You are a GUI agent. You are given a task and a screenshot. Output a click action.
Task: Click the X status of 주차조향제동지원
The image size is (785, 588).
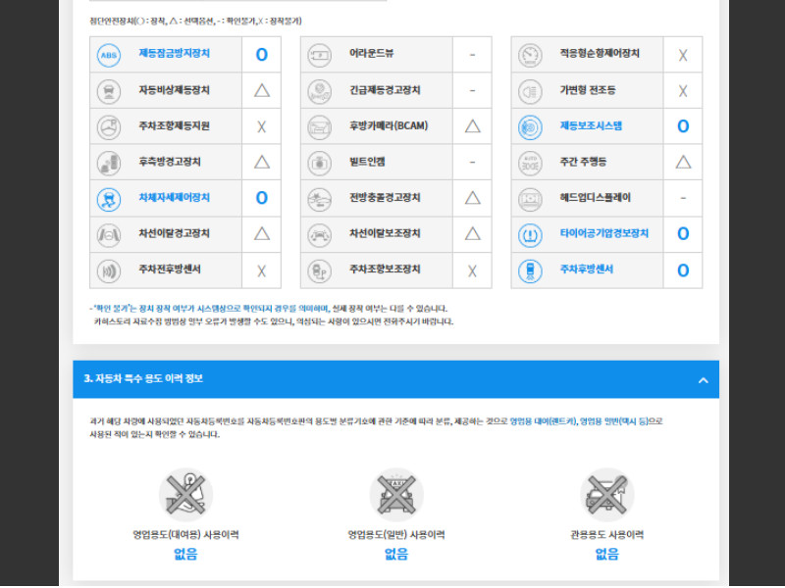[x=261, y=127]
